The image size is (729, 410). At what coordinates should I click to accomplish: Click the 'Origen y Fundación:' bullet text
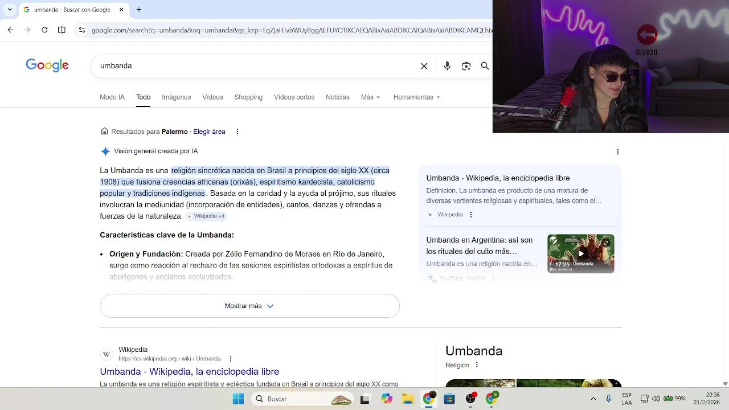coord(146,254)
